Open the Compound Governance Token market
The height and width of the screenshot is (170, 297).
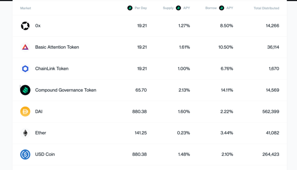[66, 90]
